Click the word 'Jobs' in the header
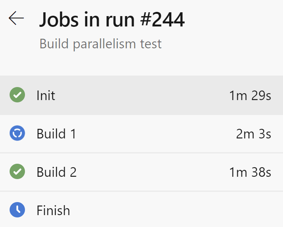This screenshot has width=283, height=227. point(58,20)
